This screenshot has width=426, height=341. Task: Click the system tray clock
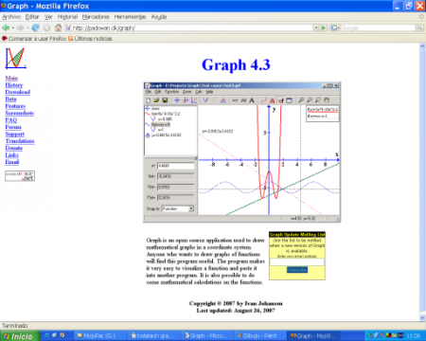[x=413, y=336]
